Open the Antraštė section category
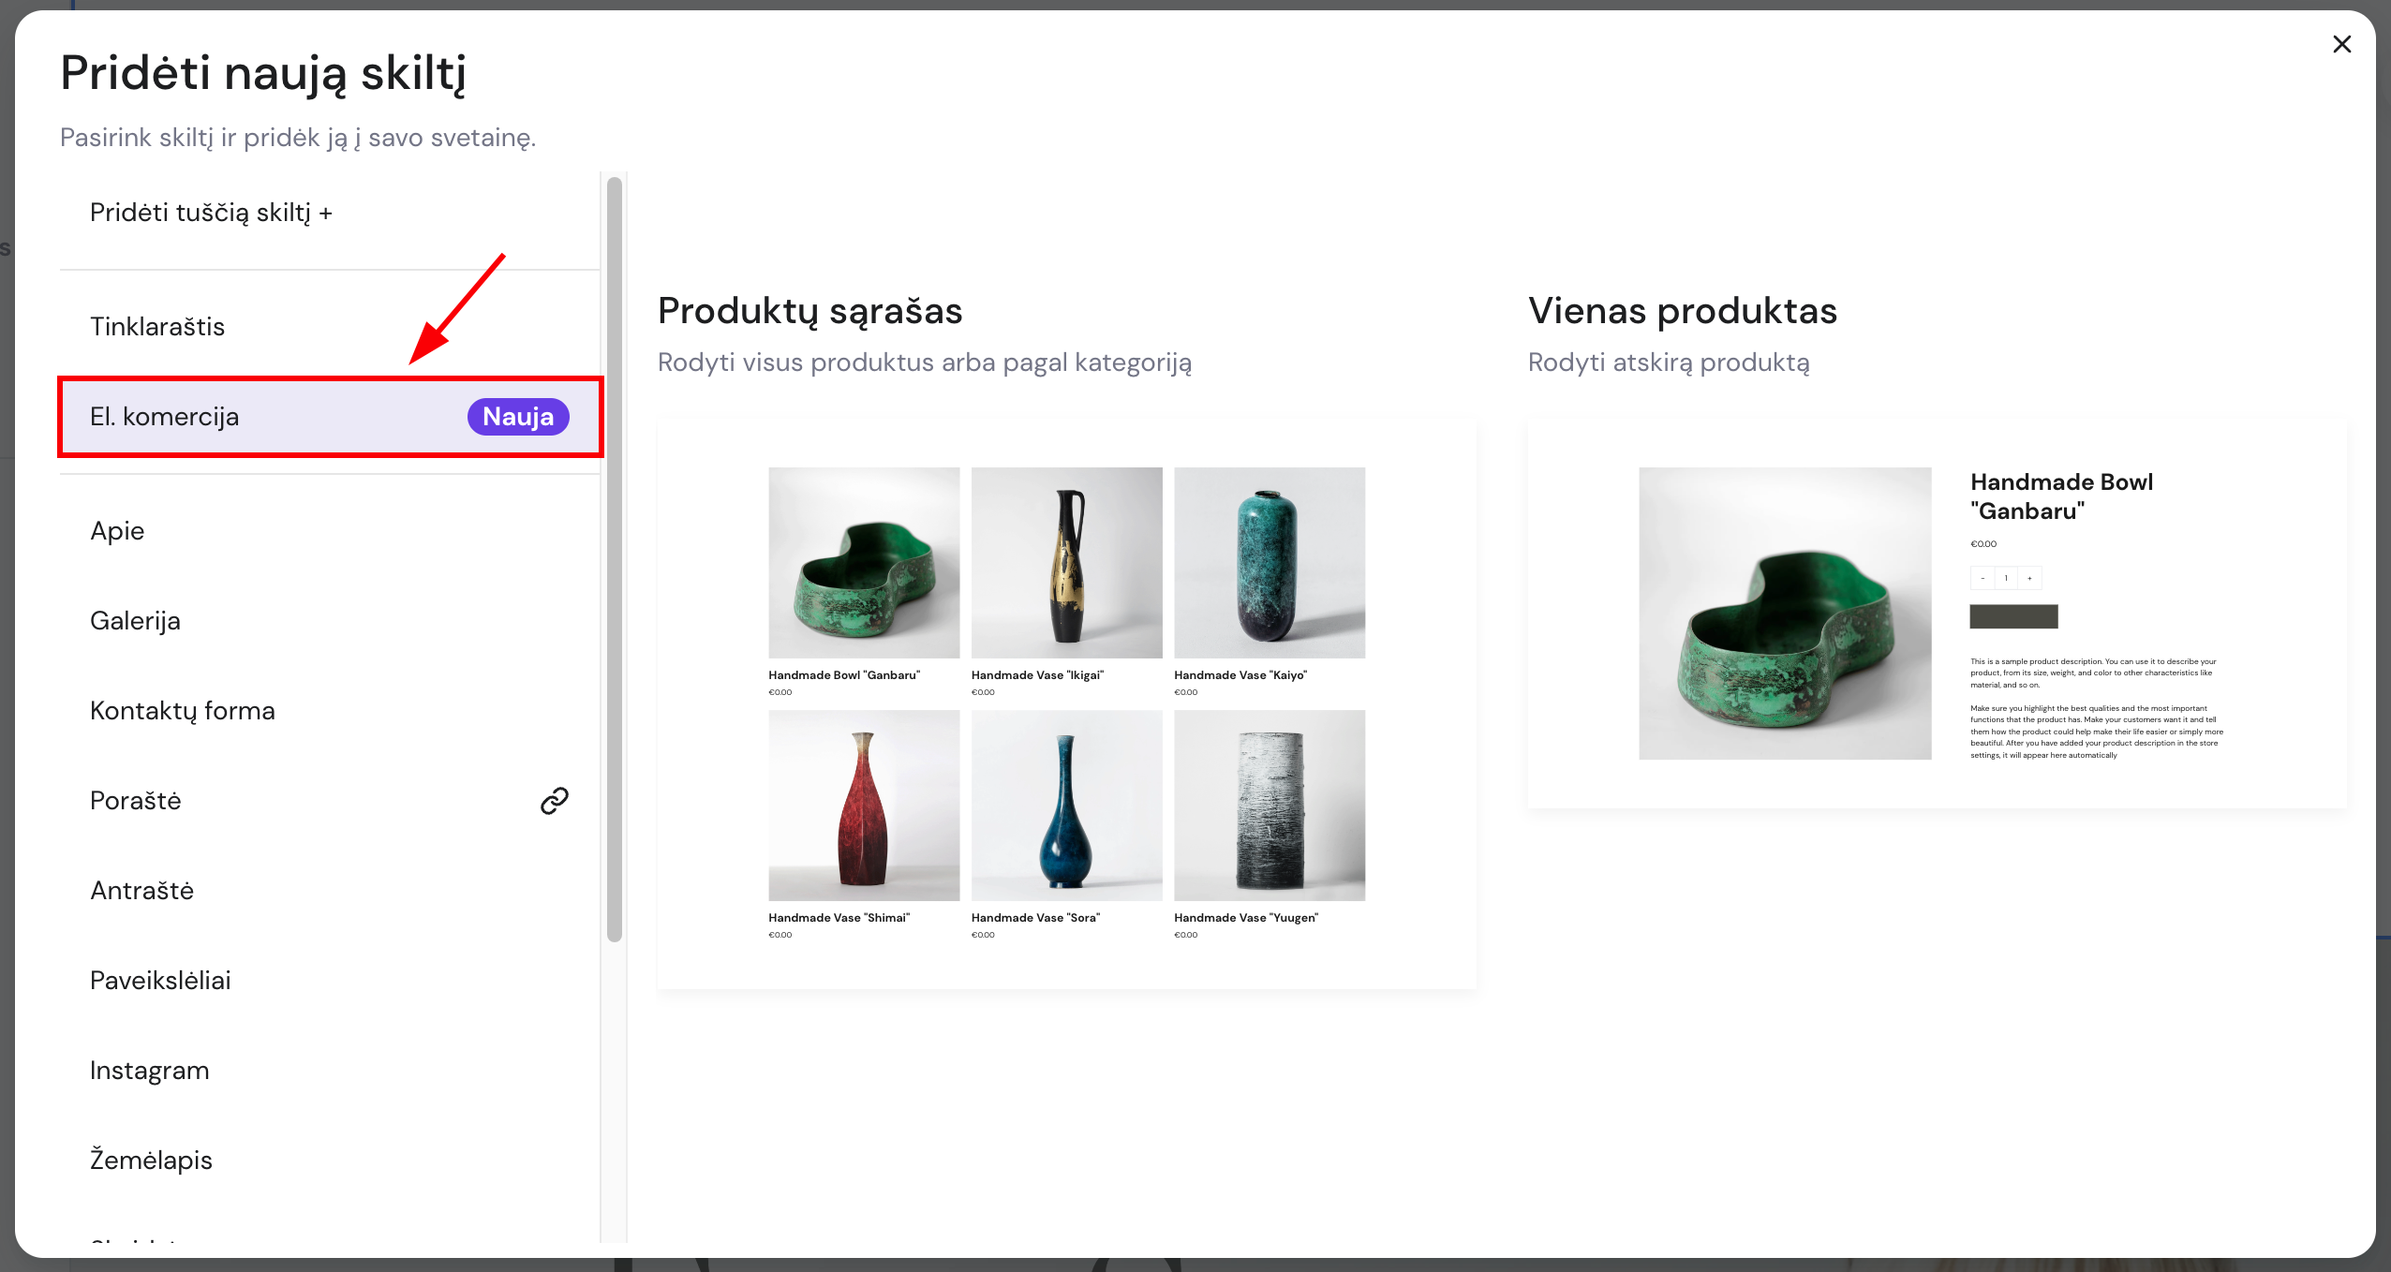2391x1272 pixels. pyautogui.click(x=141, y=891)
